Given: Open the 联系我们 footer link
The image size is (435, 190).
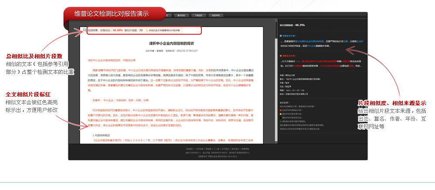Looking at the screenshot, I should point(235,149).
